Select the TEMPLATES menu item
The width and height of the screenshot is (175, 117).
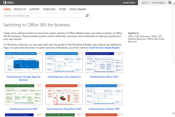(49, 9)
